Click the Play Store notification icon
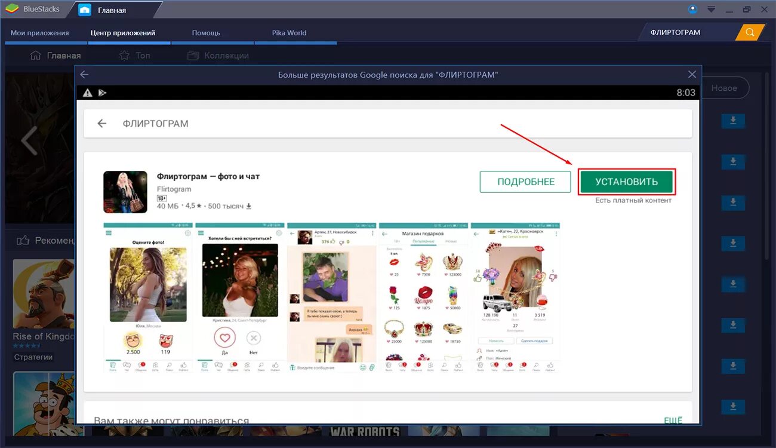Viewport: 776px width, 448px height. point(102,93)
